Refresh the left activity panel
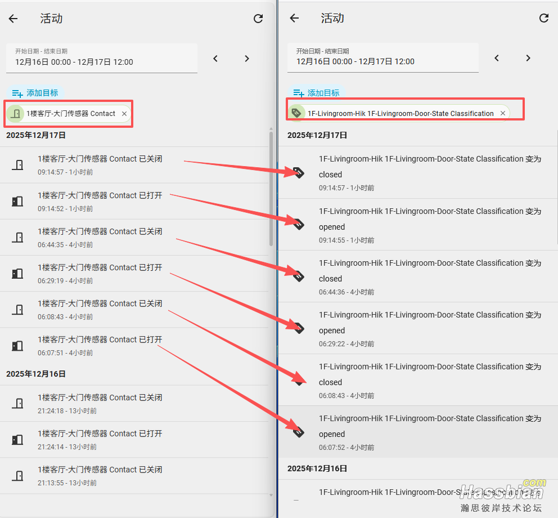Viewport: 558px width, 518px height. (x=258, y=19)
